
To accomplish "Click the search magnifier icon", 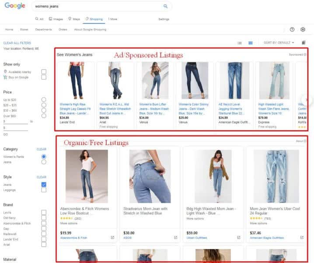I will click(165, 6).
